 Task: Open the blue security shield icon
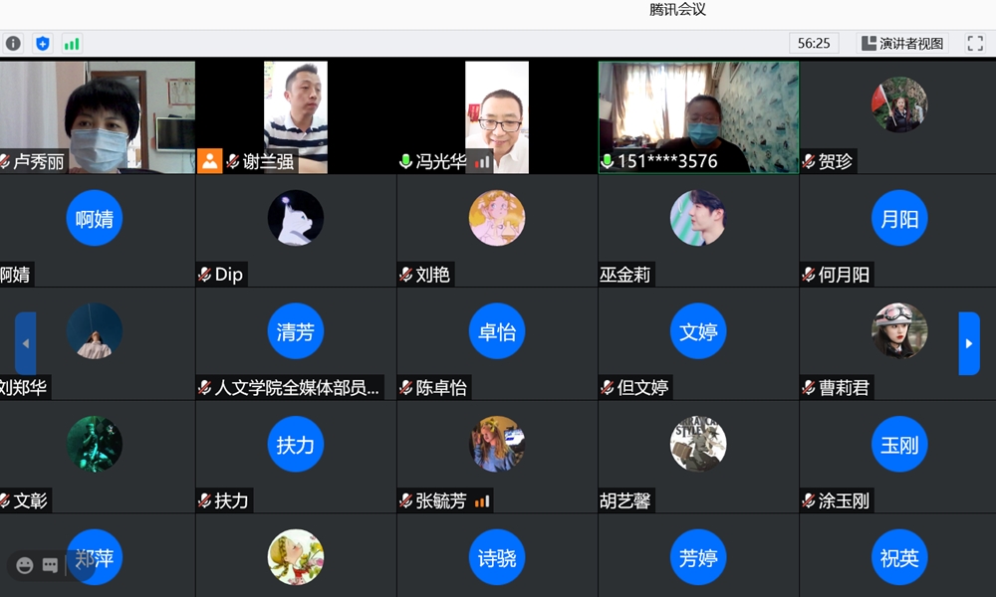click(x=42, y=44)
